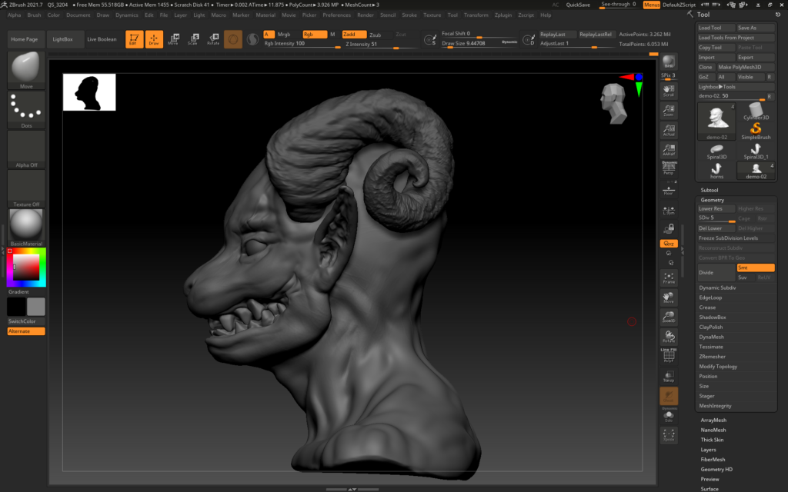Click the L.Sym local symmetry button

coord(669,210)
